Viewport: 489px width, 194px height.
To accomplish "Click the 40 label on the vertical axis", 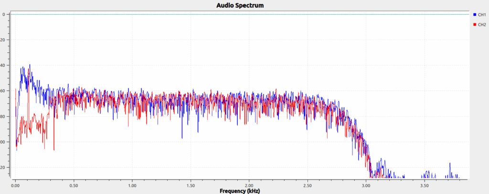I will 3,65.
